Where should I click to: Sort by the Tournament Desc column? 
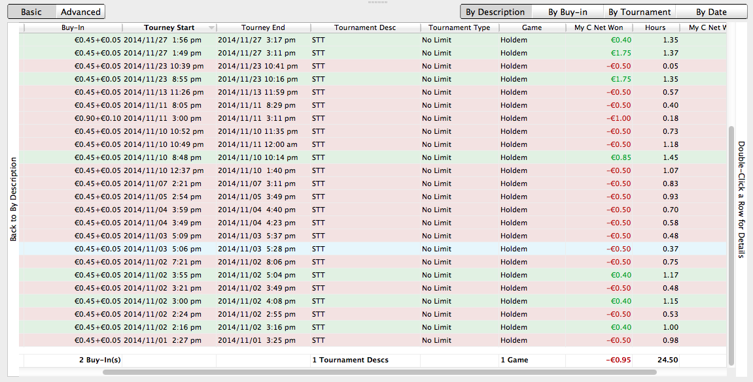tap(365, 27)
